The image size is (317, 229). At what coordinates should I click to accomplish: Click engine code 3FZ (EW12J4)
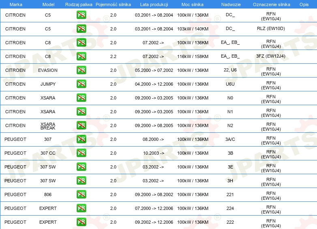tap(271, 56)
